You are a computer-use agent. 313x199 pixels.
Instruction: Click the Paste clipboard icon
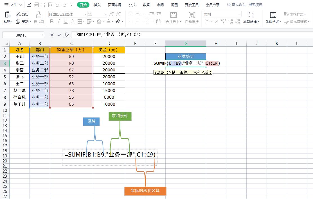click(x=8, y=15)
